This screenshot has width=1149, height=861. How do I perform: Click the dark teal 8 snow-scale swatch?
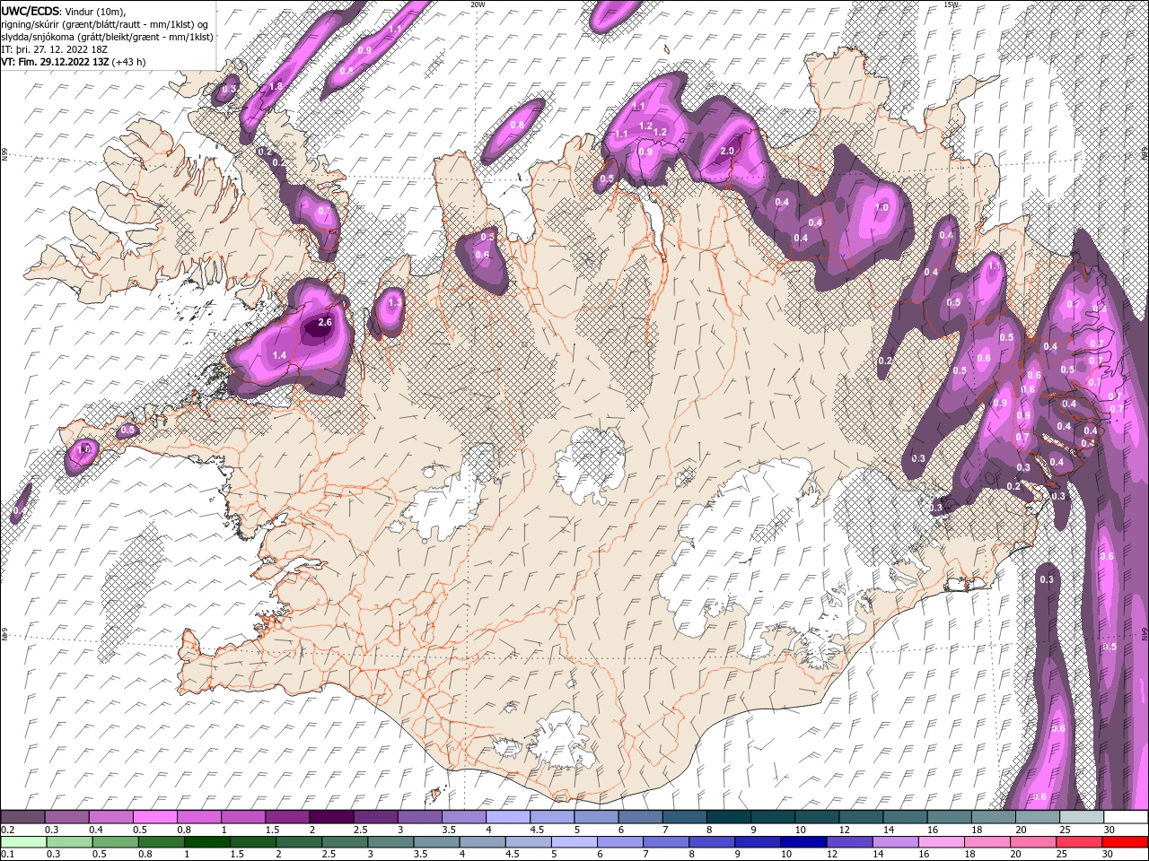coord(729,817)
